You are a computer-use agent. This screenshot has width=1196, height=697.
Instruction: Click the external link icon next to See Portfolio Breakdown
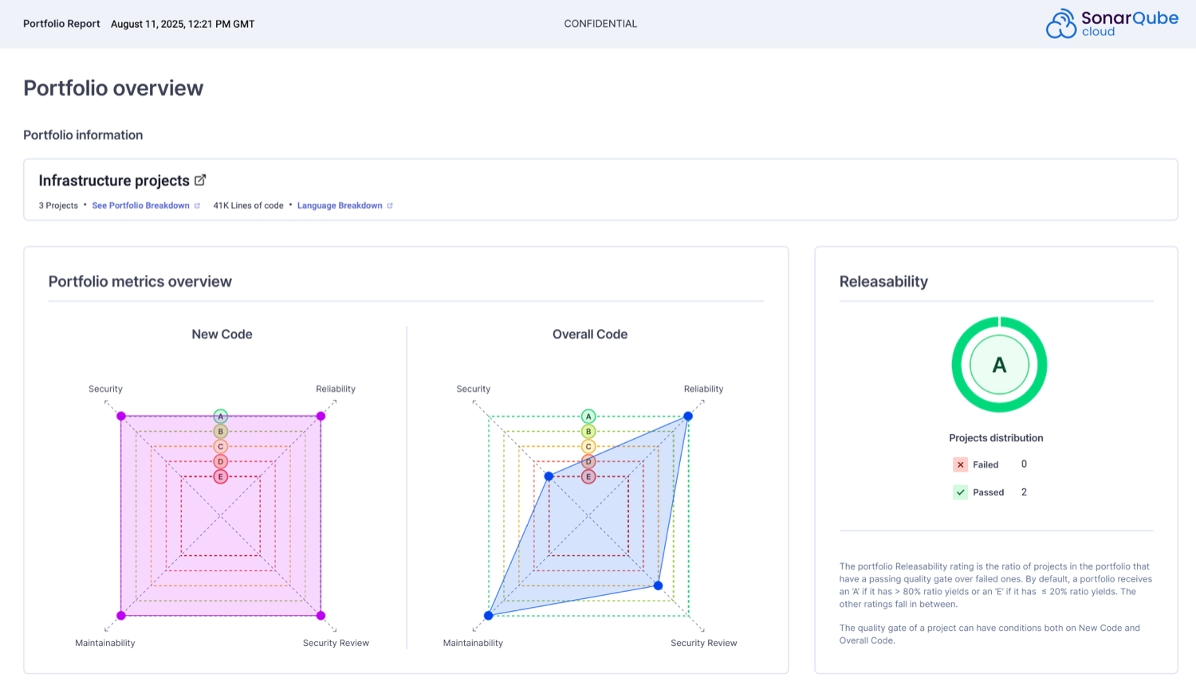pyautogui.click(x=197, y=205)
